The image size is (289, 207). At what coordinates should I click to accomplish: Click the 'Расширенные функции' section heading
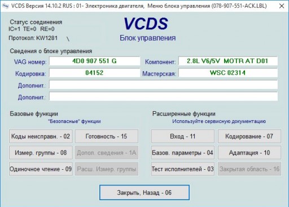(184, 114)
